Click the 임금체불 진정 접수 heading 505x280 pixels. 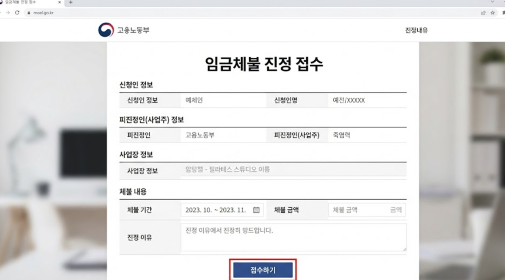click(x=264, y=64)
